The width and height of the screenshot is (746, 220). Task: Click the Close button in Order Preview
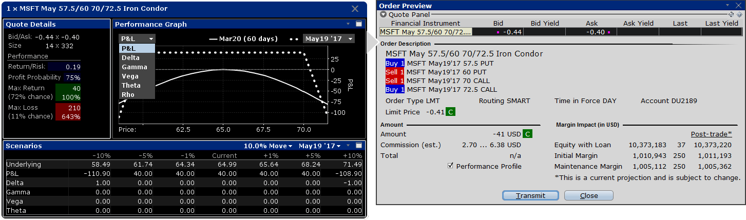click(589, 195)
